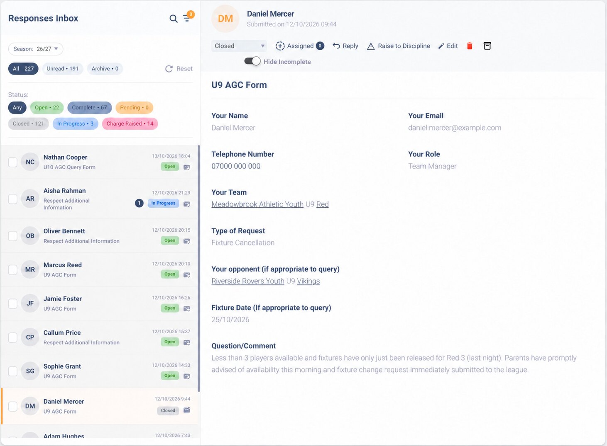Switch to Unread 191 tab
This screenshot has width=607, height=446.
pos(63,69)
